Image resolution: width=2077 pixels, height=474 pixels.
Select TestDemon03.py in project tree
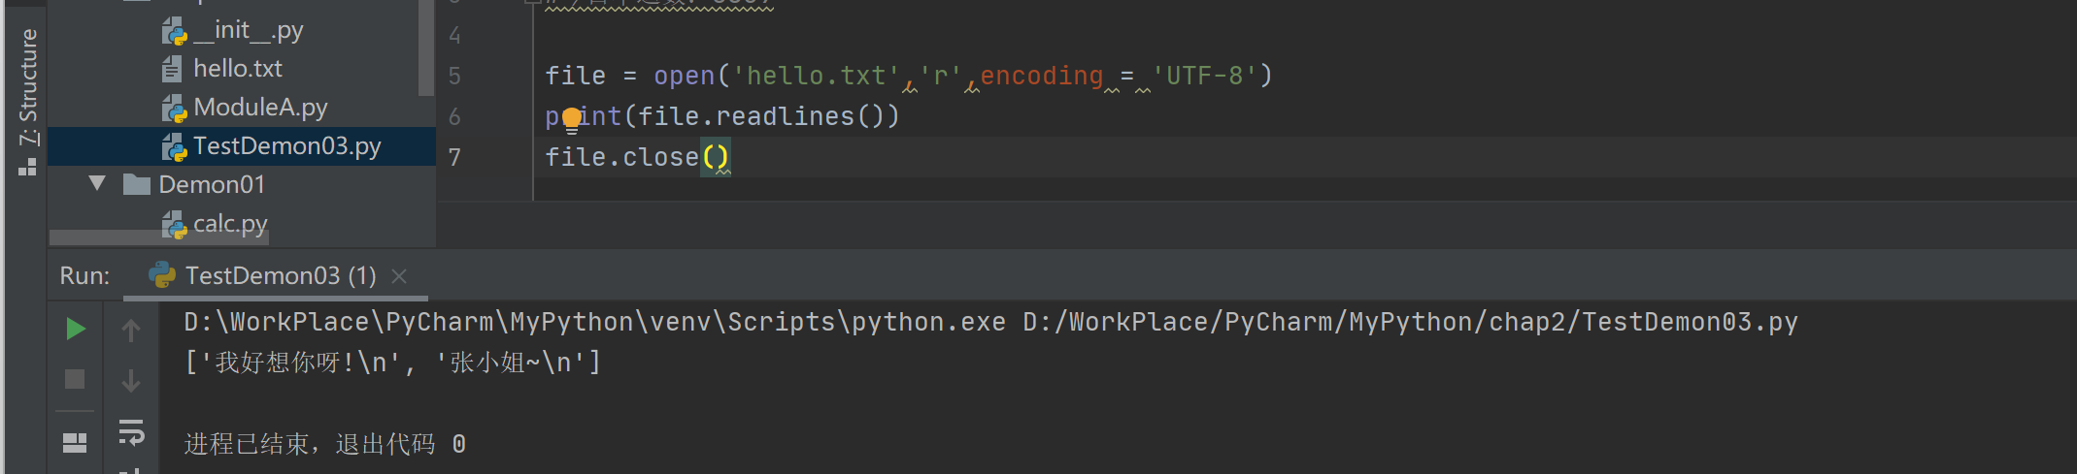coord(242,146)
